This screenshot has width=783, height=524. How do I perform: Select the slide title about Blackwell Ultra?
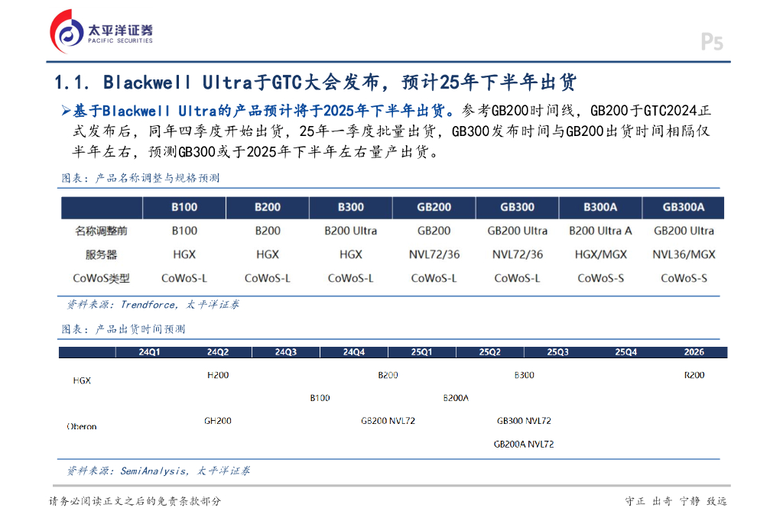click(x=315, y=82)
